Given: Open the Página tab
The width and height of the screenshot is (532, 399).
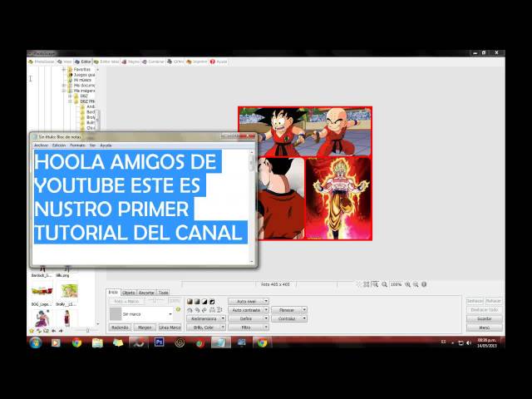Looking at the screenshot, I should click(131, 62).
